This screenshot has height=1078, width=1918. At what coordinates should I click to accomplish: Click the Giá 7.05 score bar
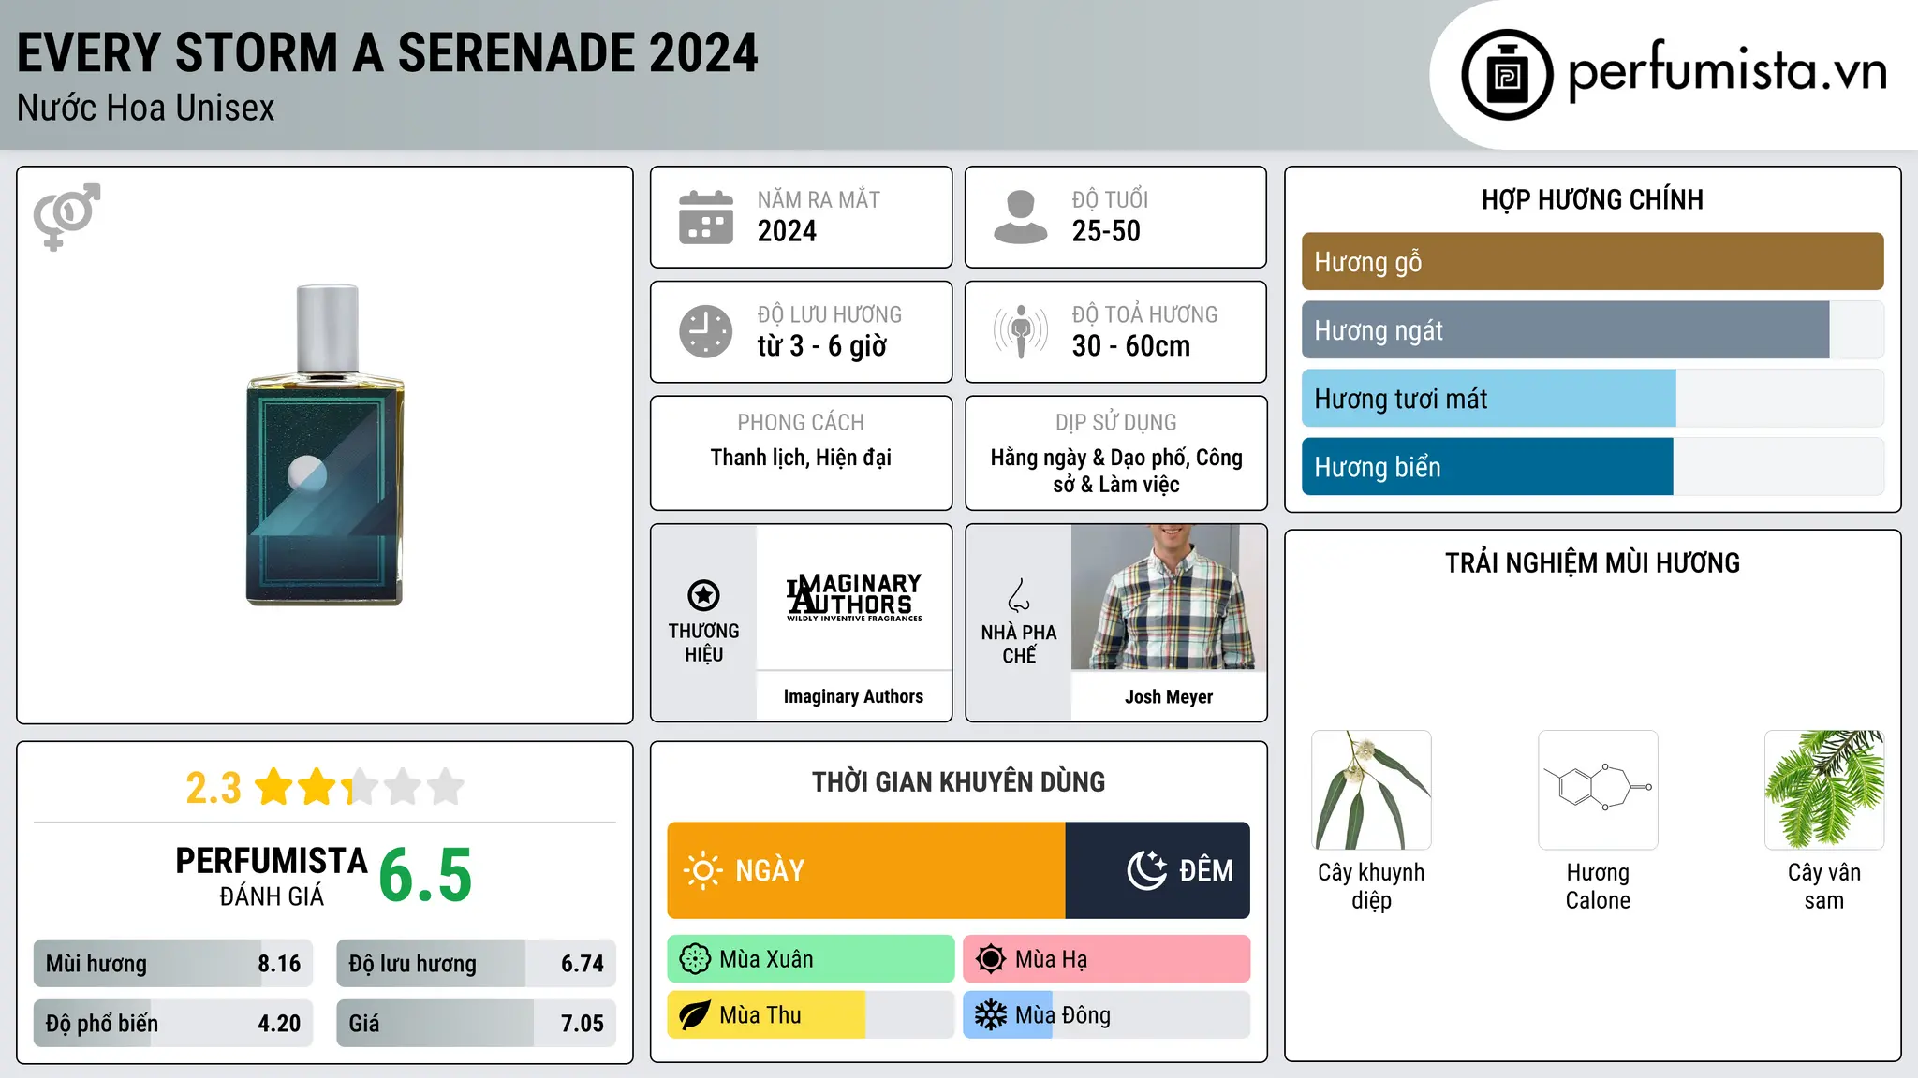coord(476,1023)
